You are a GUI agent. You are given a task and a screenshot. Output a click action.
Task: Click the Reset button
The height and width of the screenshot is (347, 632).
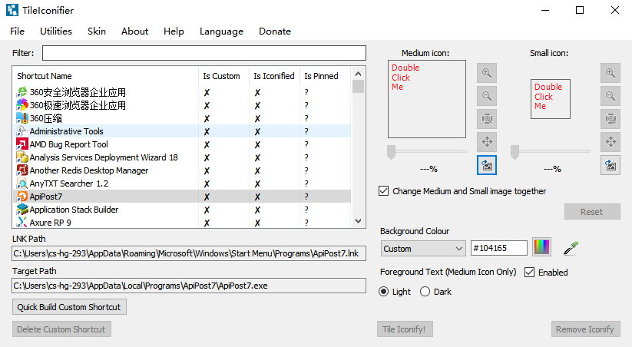(592, 212)
